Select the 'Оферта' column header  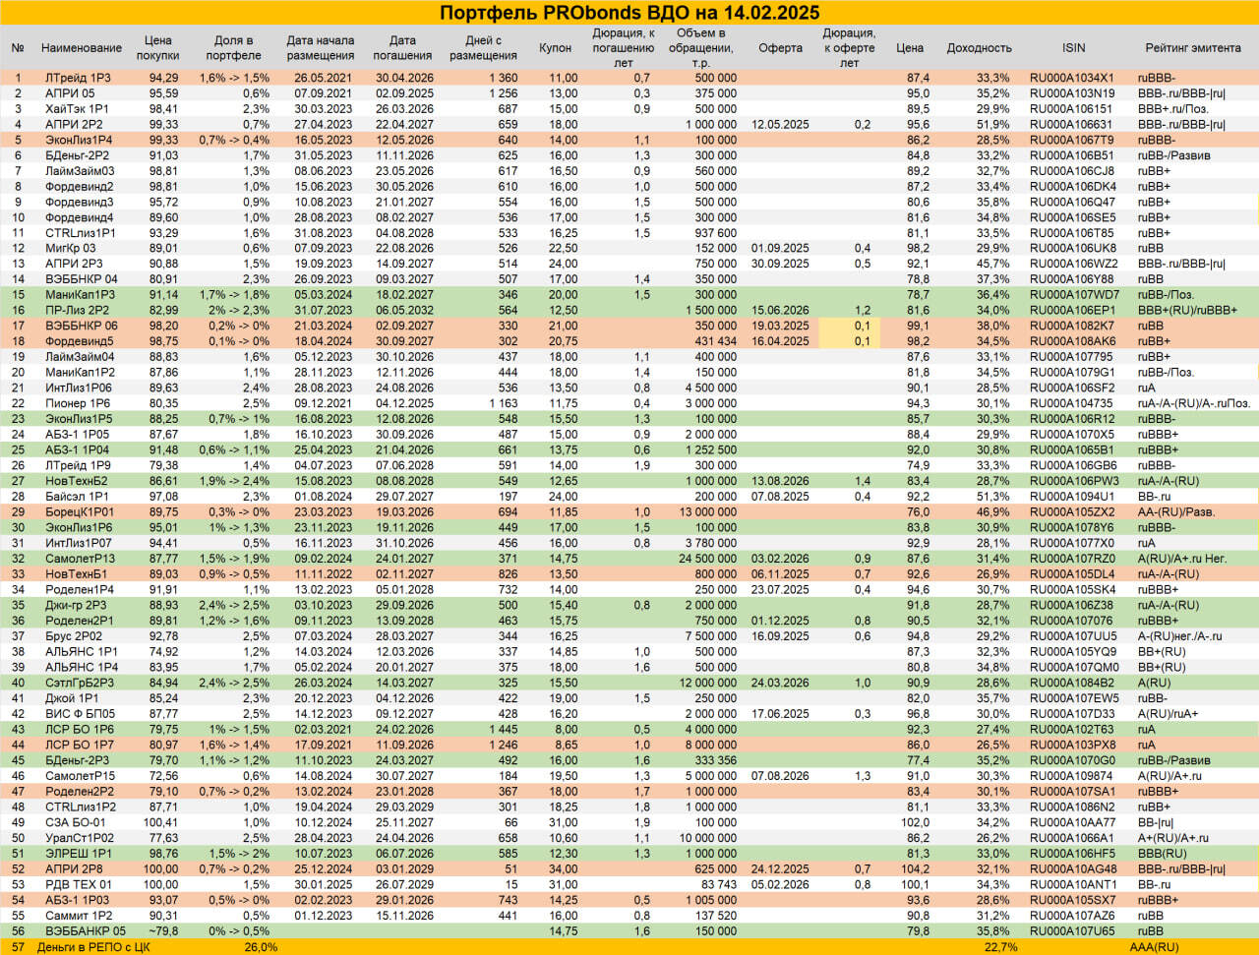click(x=780, y=48)
